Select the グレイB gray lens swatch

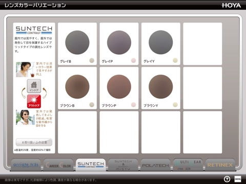[77, 42]
